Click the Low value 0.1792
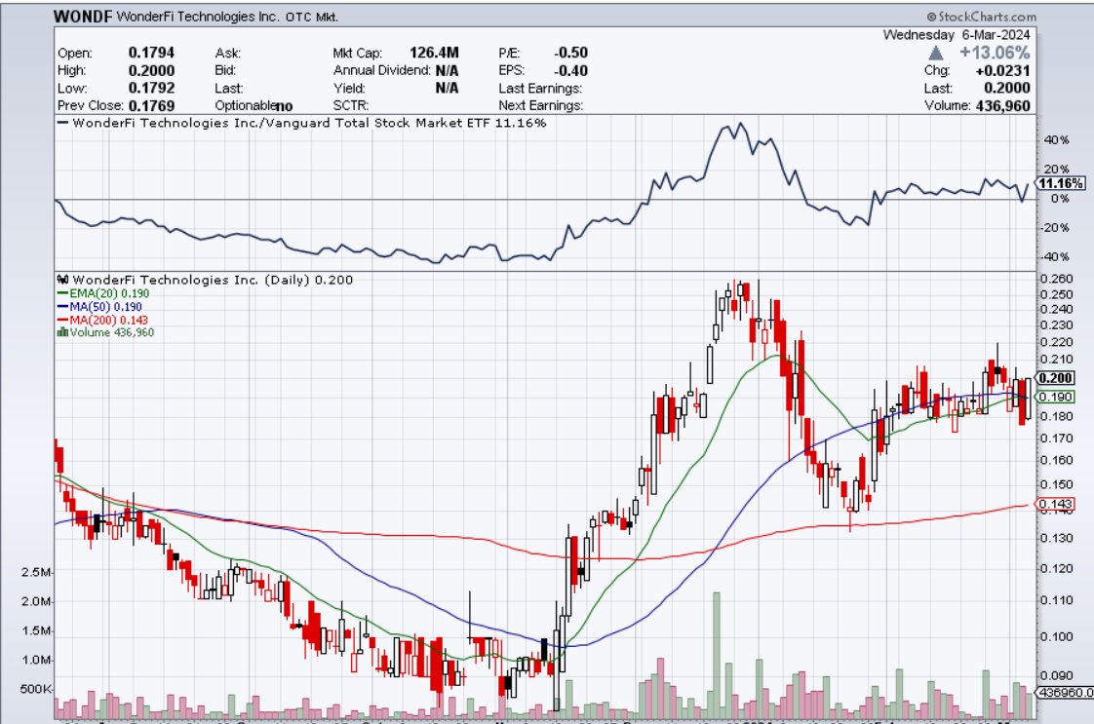 (x=151, y=89)
